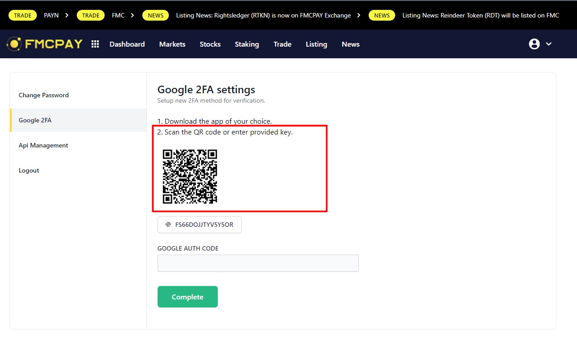Image resolution: width=577 pixels, height=338 pixels.
Task: Click the FMCPAY logo
Action: (44, 44)
